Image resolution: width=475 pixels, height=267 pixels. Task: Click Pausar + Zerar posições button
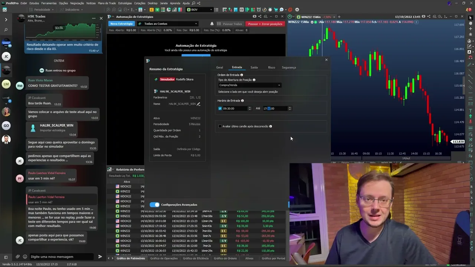coord(265,24)
